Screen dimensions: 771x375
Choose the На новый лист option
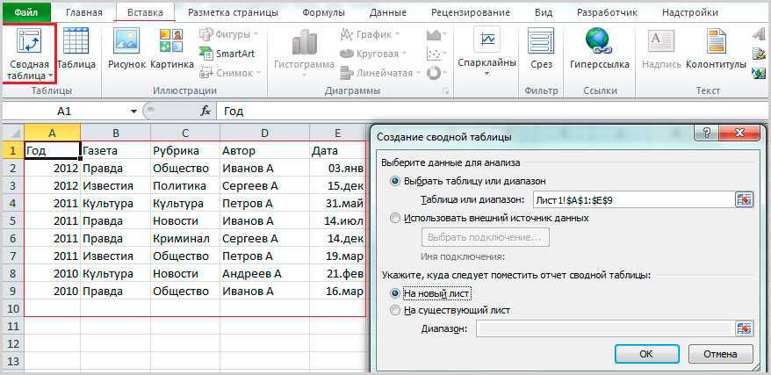click(x=394, y=293)
